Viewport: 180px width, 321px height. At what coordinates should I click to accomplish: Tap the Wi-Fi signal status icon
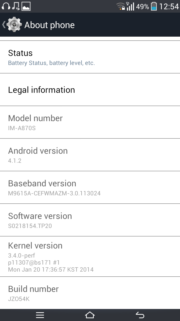pyautogui.click(x=121, y=6)
